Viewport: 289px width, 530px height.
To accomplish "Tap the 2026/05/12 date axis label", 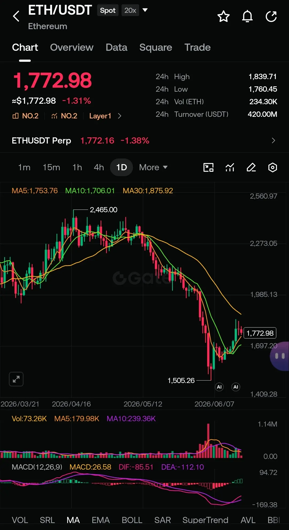I will point(143,404).
